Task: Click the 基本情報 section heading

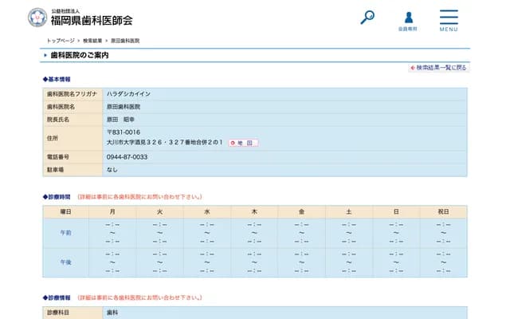Action: [57, 80]
